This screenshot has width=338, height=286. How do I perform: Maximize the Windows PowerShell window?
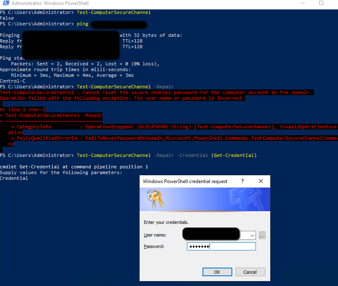pyautogui.click(x=321, y=3)
